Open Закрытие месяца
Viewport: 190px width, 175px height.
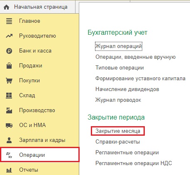point(118,131)
